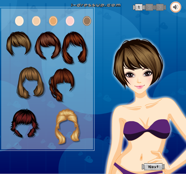Select the pink skin tone swatch
This screenshot has height=174, width=186.
point(70,21)
